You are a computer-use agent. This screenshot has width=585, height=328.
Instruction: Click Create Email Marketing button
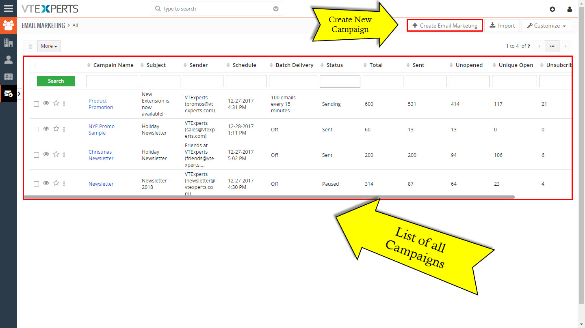tap(445, 26)
